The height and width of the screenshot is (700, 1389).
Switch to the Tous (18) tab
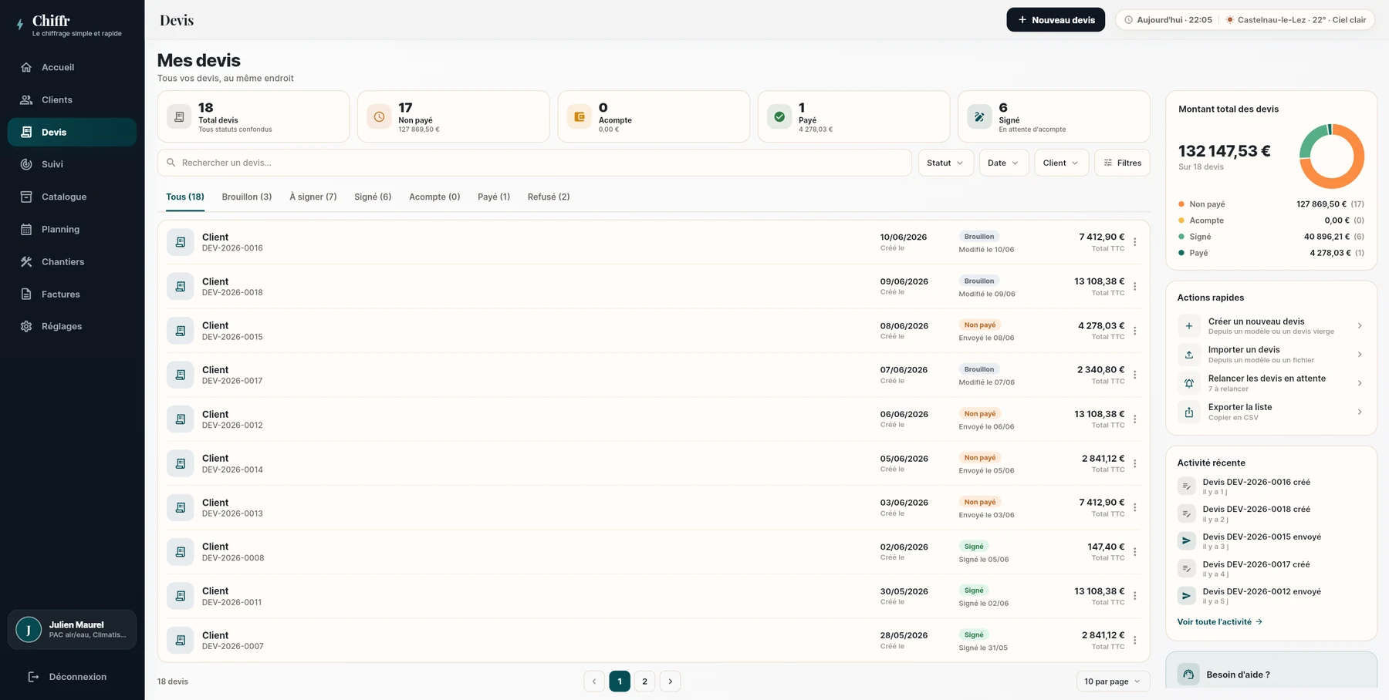(185, 197)
